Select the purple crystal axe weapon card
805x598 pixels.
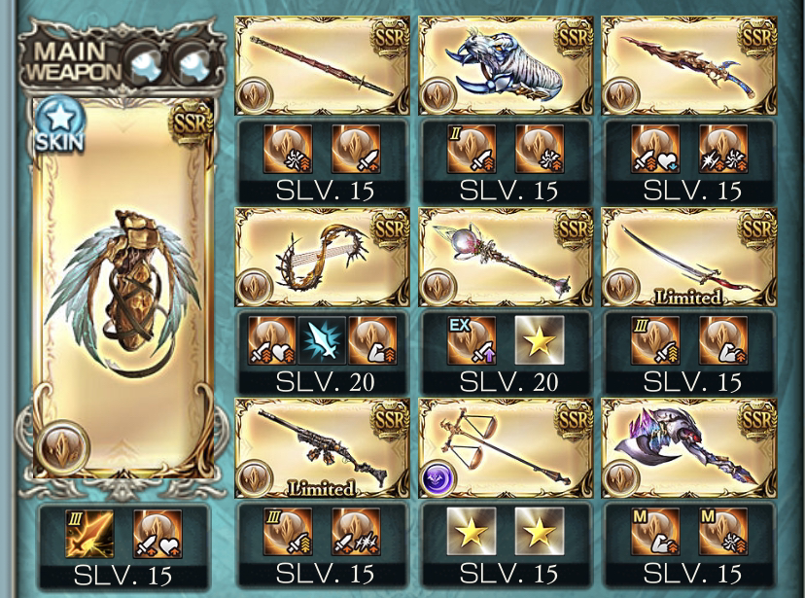689,448
